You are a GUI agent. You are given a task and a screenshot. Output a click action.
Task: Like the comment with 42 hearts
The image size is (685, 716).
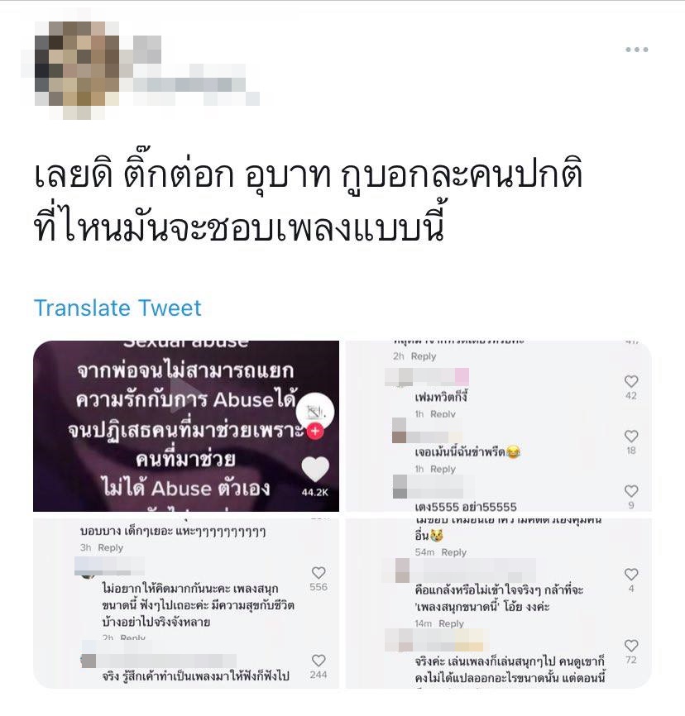631,381
